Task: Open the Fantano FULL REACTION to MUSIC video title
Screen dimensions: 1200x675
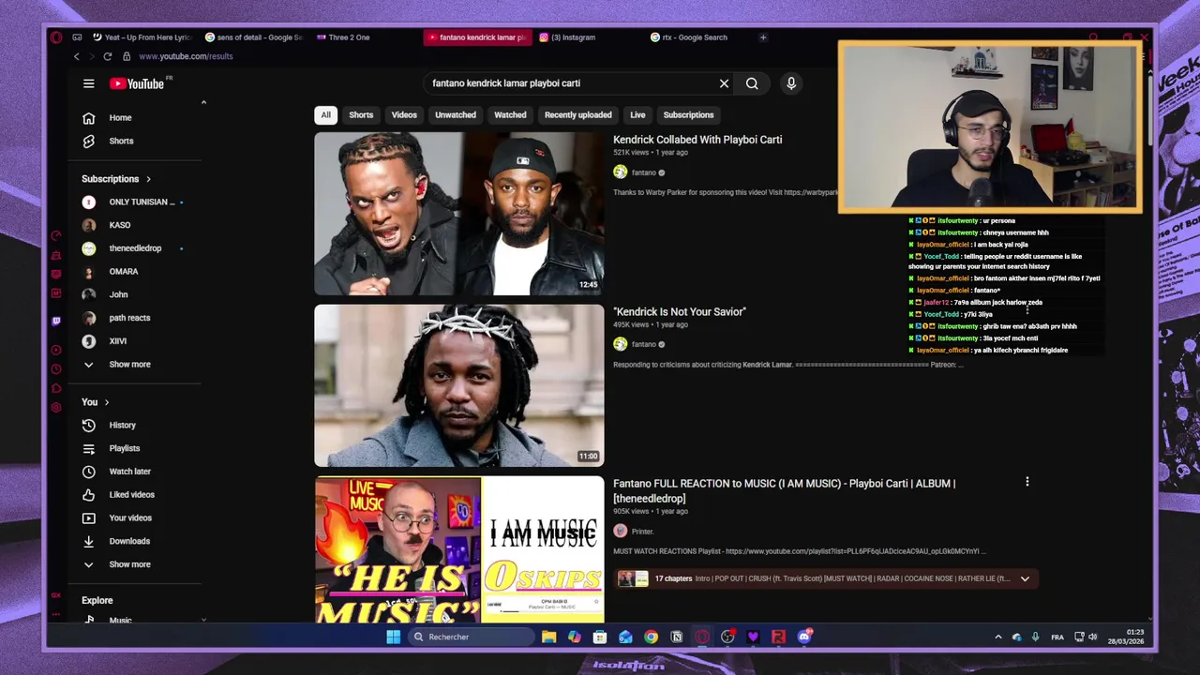Action: pos(784,490)
